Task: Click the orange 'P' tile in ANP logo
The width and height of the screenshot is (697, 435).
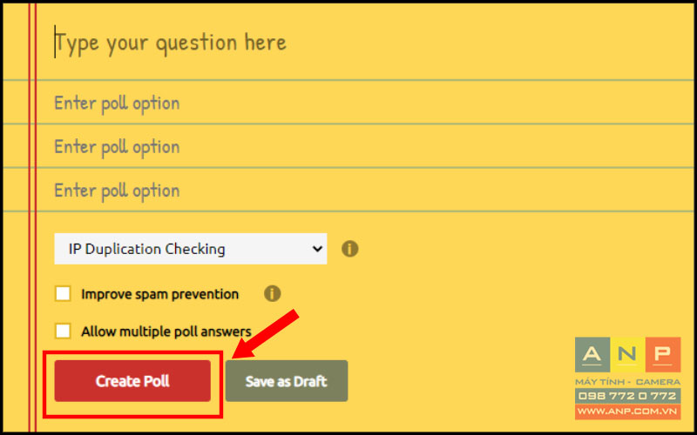Action: point(663,355)
